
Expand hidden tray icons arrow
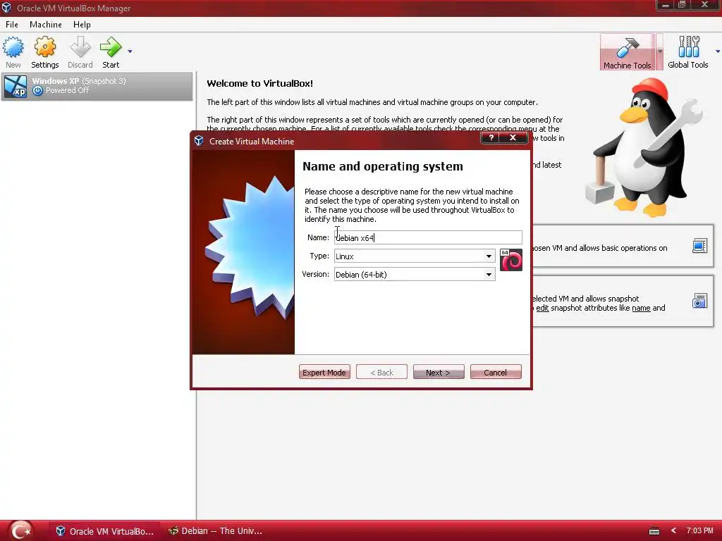[x=673, y=530]
